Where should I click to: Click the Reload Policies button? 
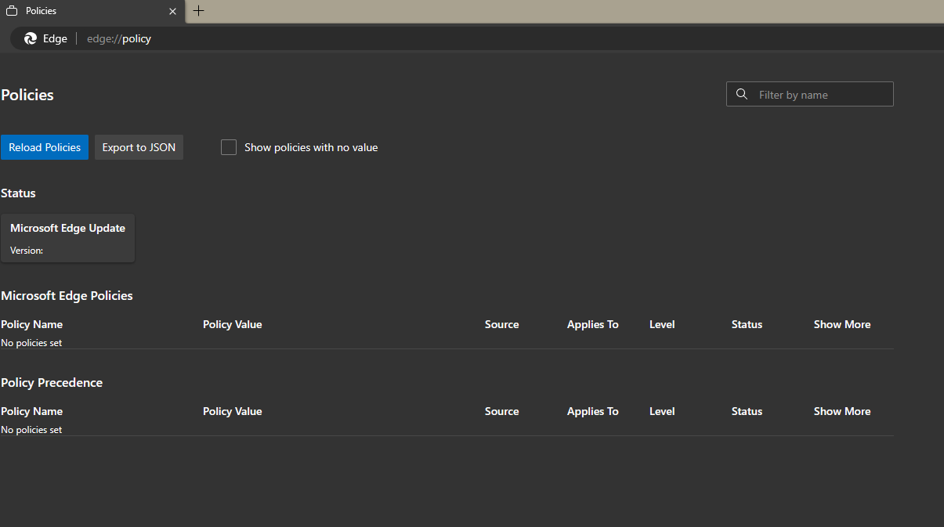[45, 147]
